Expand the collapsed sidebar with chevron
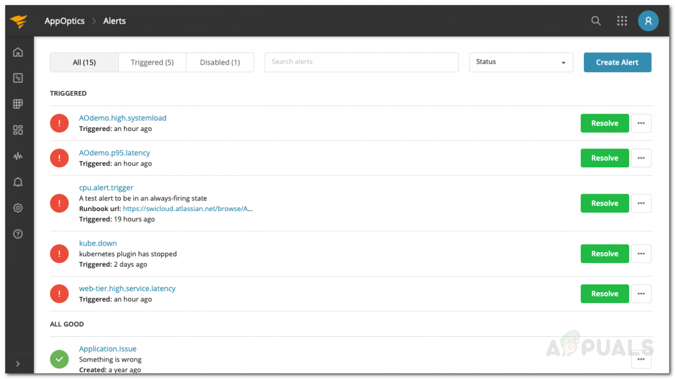This screenshot has height=379, width=675. pos(18,364)
